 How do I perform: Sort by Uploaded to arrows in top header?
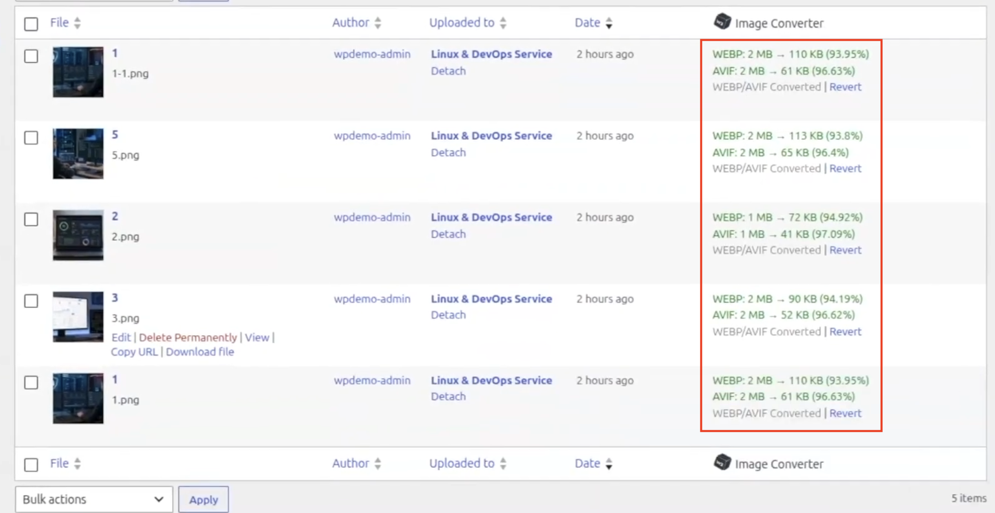[503, 23]
